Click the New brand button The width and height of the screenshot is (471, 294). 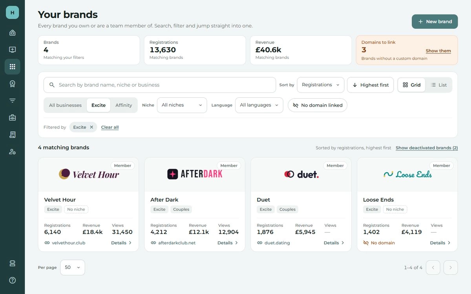[435, 22]
